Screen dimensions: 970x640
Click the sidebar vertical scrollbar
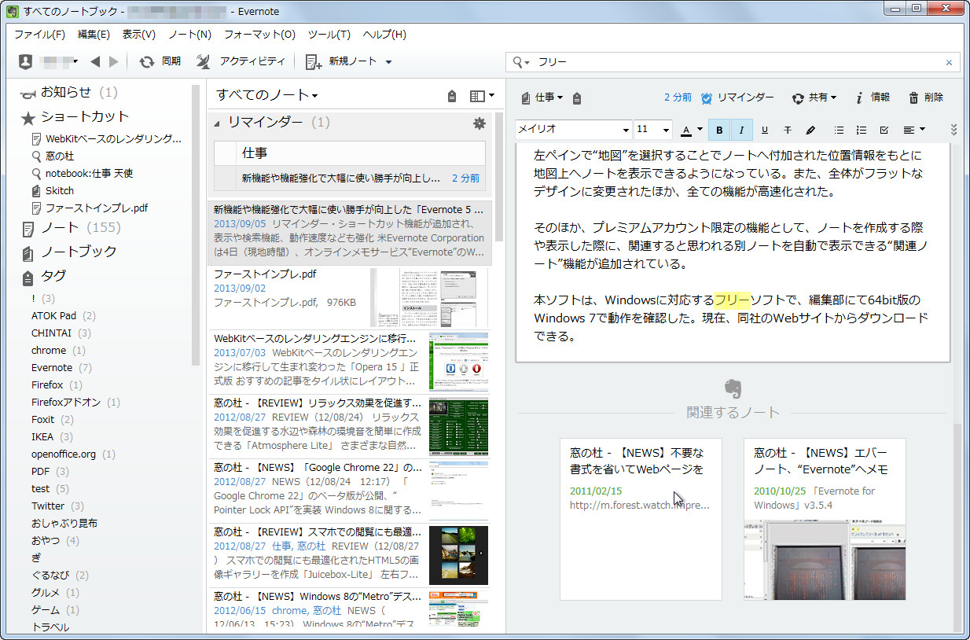click(x=196, y=224)
